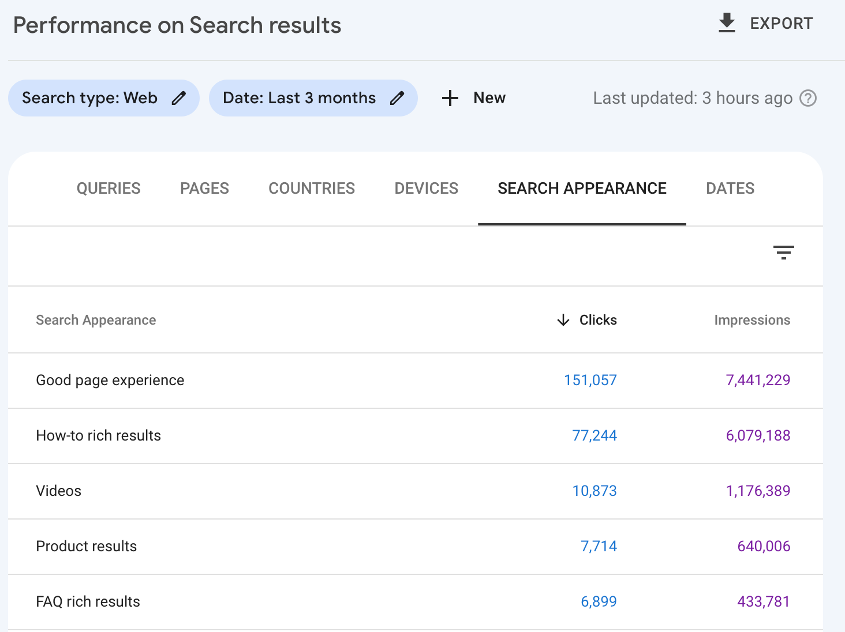Click the sort arrow beside Clicks
The image size is (845, 632).
pyautogui.click(x=562, y=320)
